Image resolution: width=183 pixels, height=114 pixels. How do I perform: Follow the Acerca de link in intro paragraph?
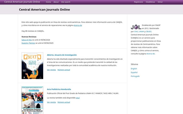(x=78, y=25)
